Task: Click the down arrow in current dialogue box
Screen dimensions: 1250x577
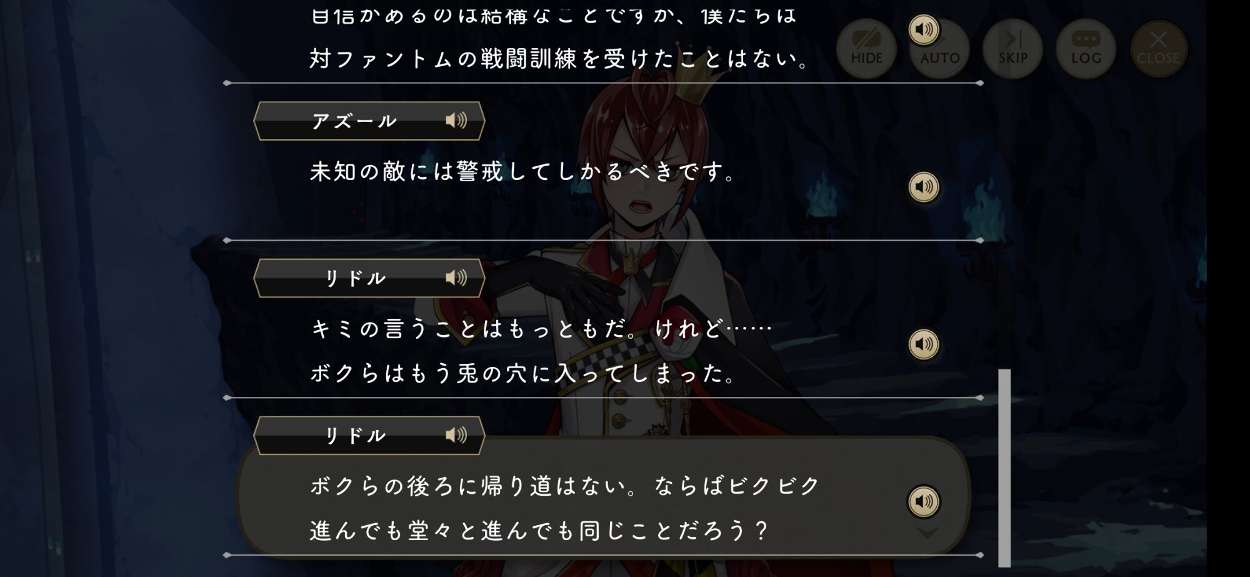Action: click(927, 533)
